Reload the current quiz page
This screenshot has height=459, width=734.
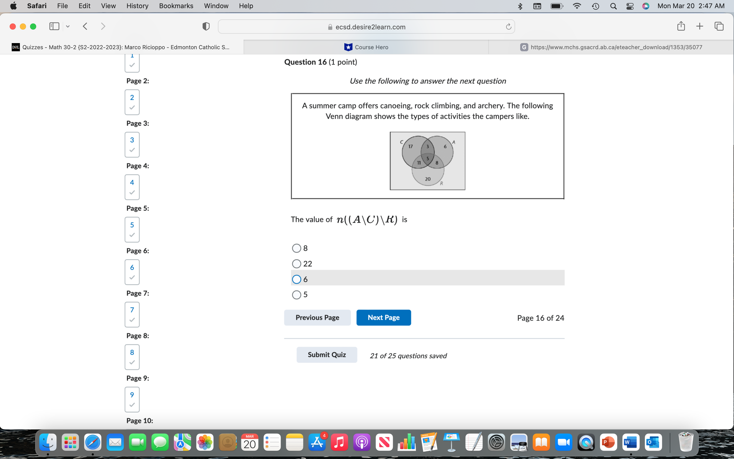coord(508,27)
